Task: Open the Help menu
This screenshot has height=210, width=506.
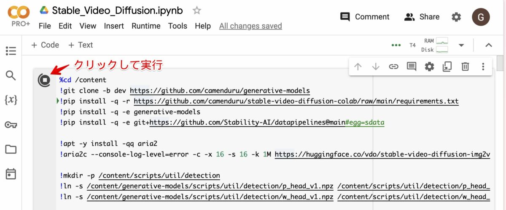Action: click(203, 26)
